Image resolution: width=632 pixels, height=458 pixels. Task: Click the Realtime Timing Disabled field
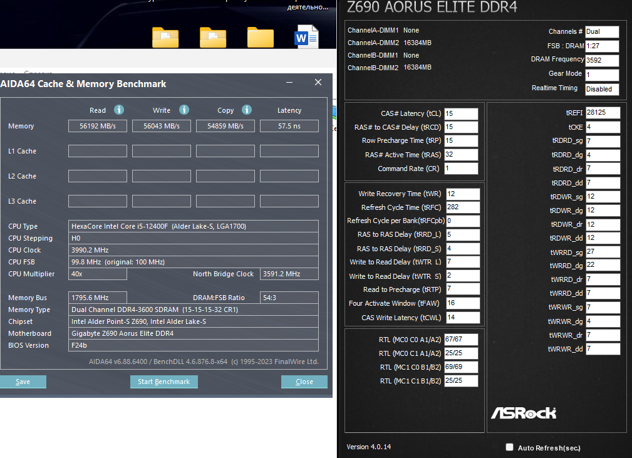tap(602, 89)
